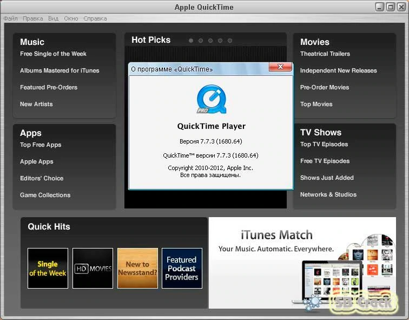The height and width of the screenshot is (320, 409).
Task: Click the TV Shows section heading
Action: pos(321,132)
